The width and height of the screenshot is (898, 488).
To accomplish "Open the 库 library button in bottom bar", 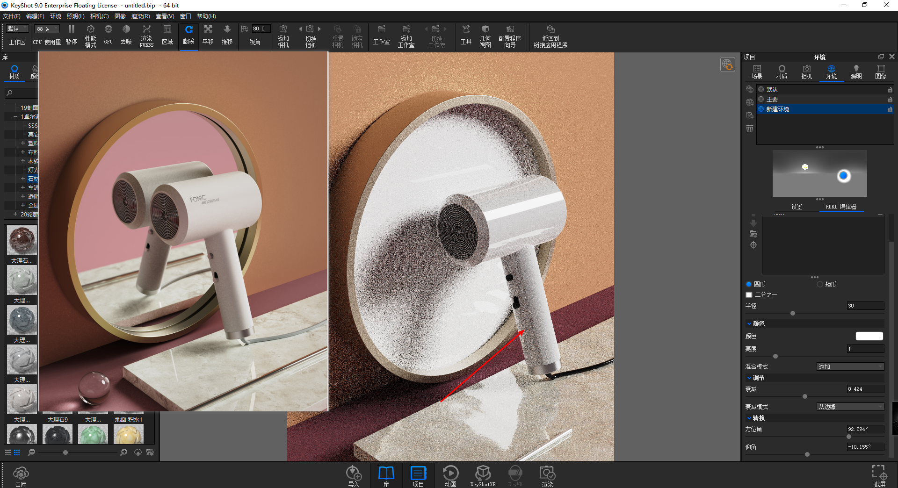I will (386, 476).
